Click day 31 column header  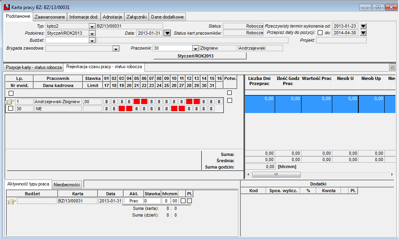tap(212, 85)
